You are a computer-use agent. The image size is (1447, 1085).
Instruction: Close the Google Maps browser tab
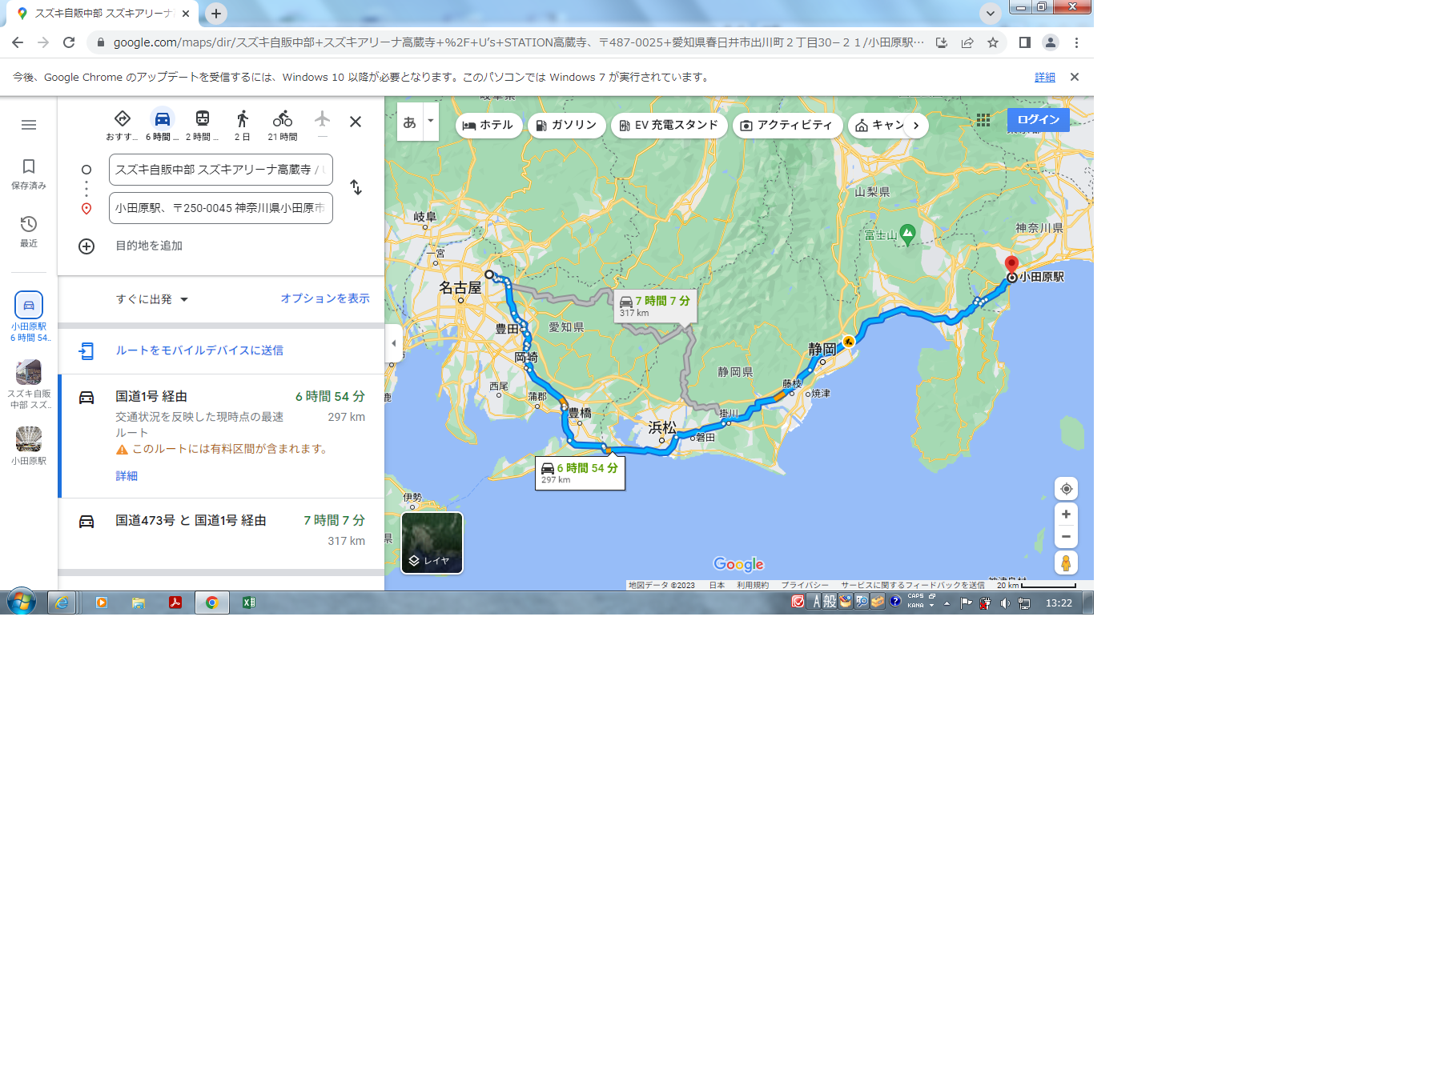[186, 14]
